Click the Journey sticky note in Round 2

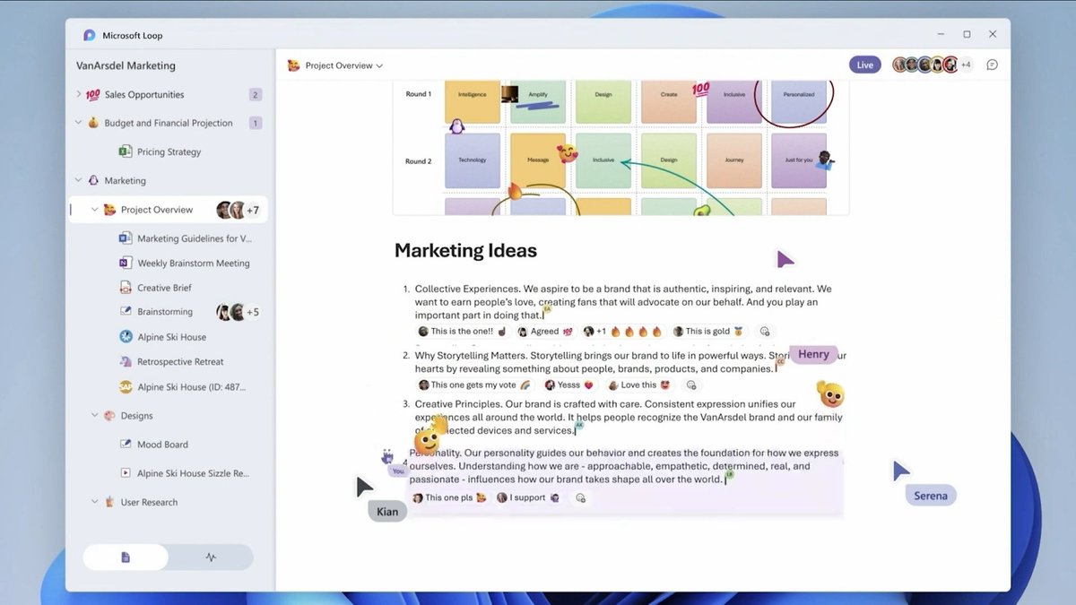click(x=734, y=160)
